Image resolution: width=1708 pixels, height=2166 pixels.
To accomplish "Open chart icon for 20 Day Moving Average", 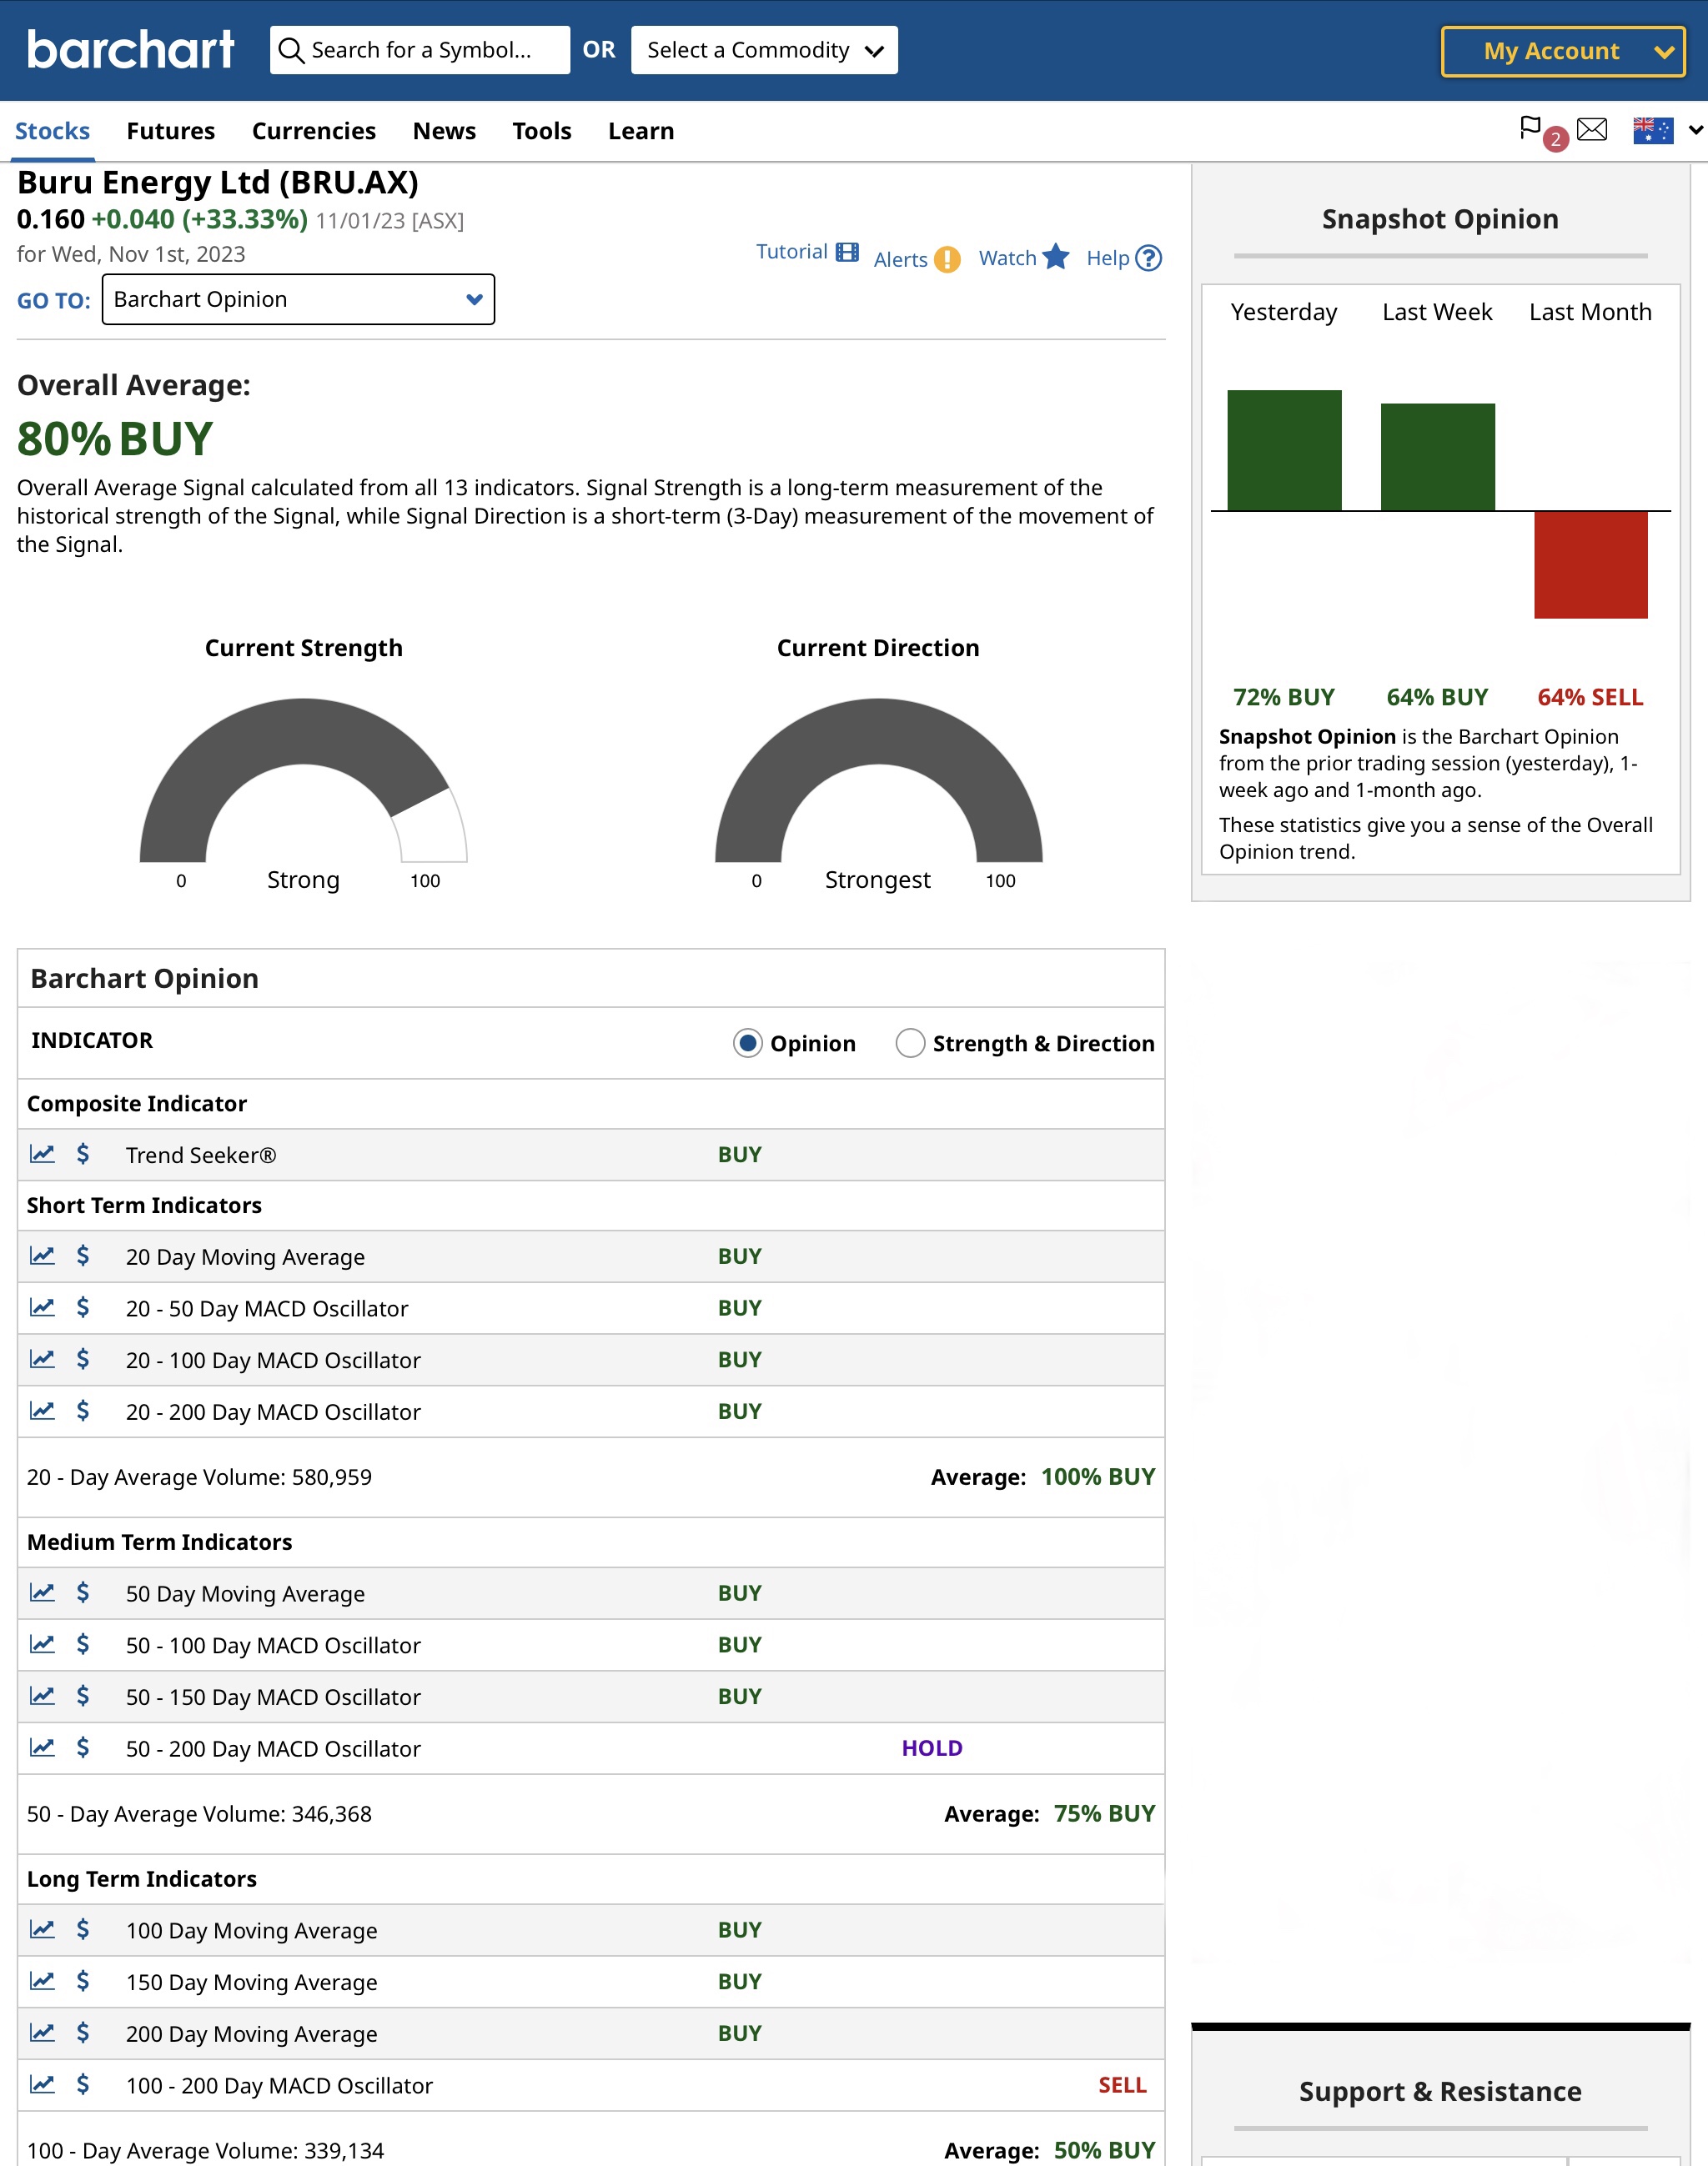I will click(42, 1256).
